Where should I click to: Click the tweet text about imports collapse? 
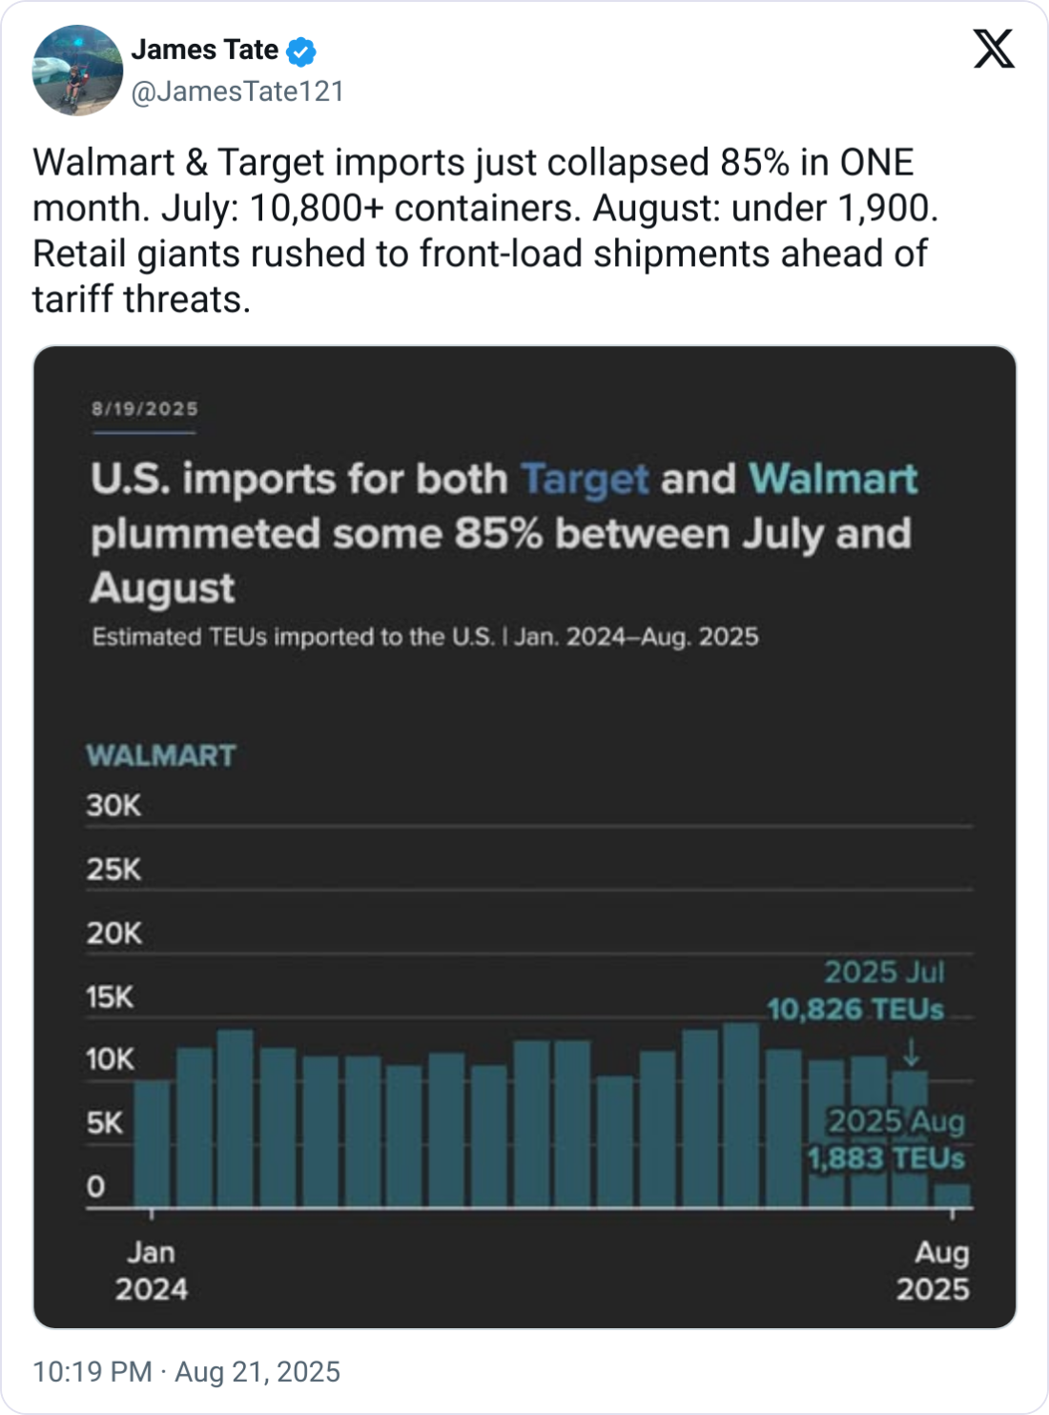click(x=484, y=231)
